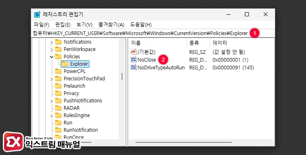Open the 도움말(H) menu
Screen dimensions: 306x155
coord(141,25)
